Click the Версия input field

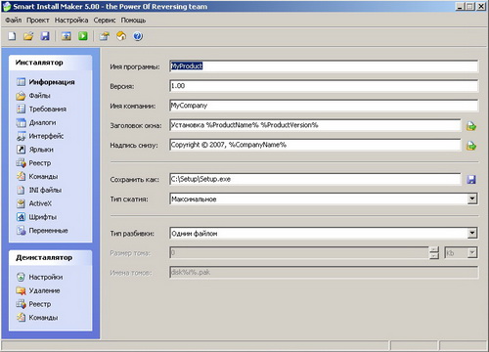tap(324, 86)
